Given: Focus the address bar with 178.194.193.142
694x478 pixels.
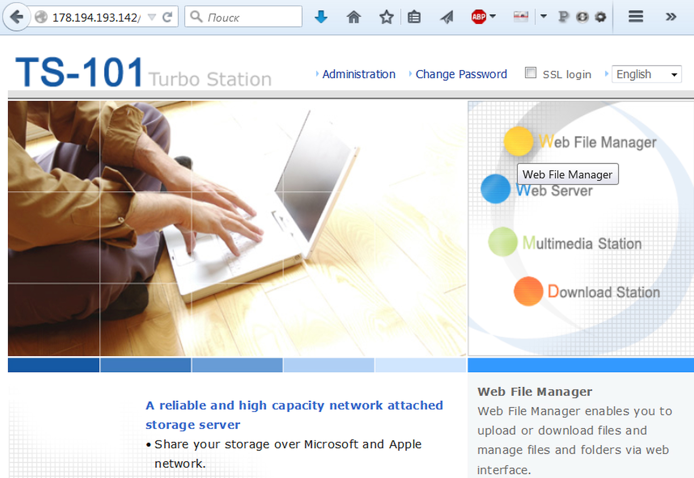Looking at the screenshot, I should tap(96, 17).
